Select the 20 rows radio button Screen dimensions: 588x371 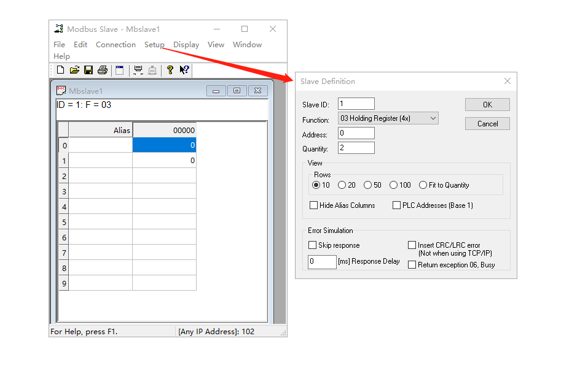[342, 185]
